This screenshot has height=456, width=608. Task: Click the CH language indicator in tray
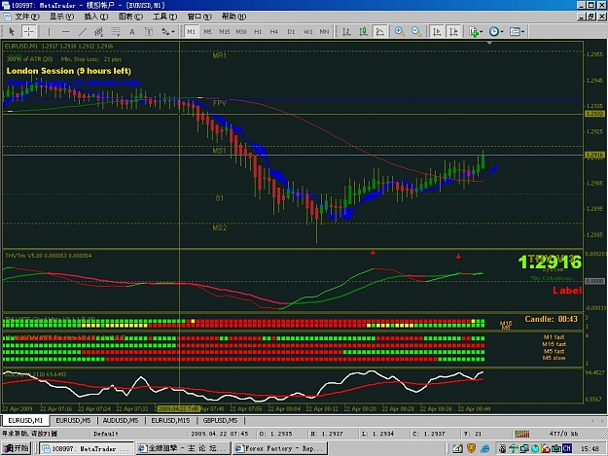[567, 448]
